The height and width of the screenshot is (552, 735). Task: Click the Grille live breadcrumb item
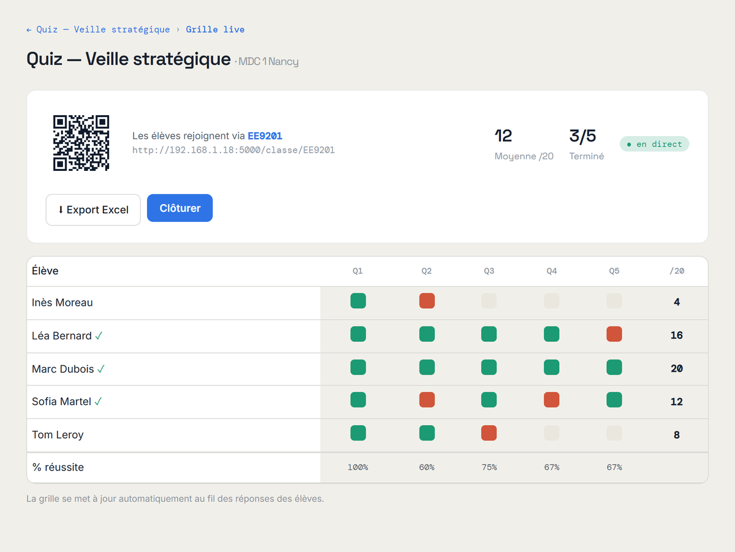tap(215, 29)
